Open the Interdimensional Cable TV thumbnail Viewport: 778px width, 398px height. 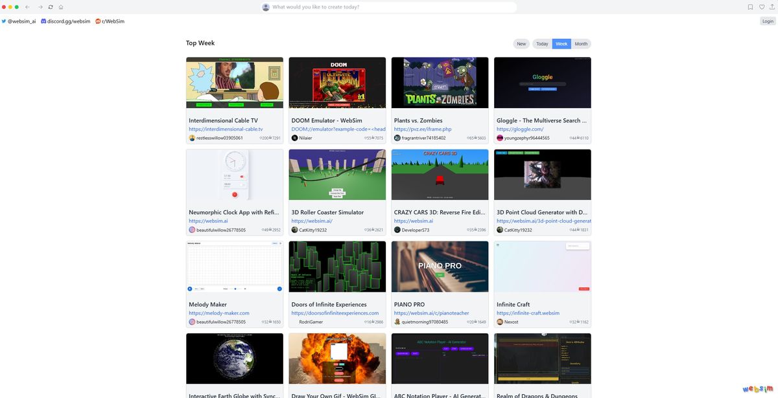tap(235, 82)
